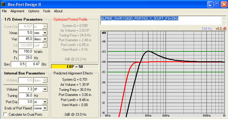The height and width of the screenshot is (119, 228).
Task: Open the About menu
Action: 58,11
